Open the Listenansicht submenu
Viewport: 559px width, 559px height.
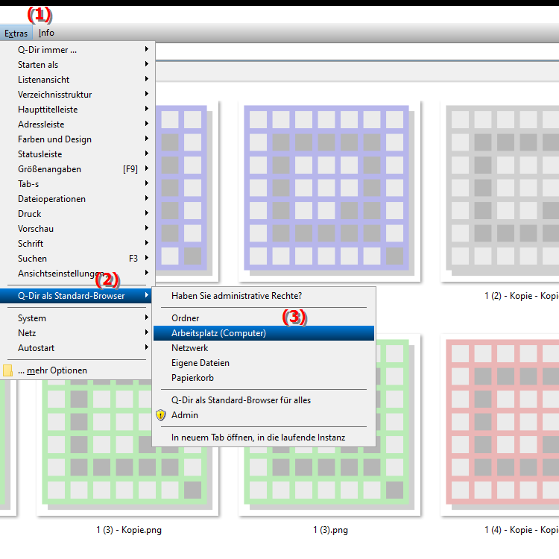78,80
